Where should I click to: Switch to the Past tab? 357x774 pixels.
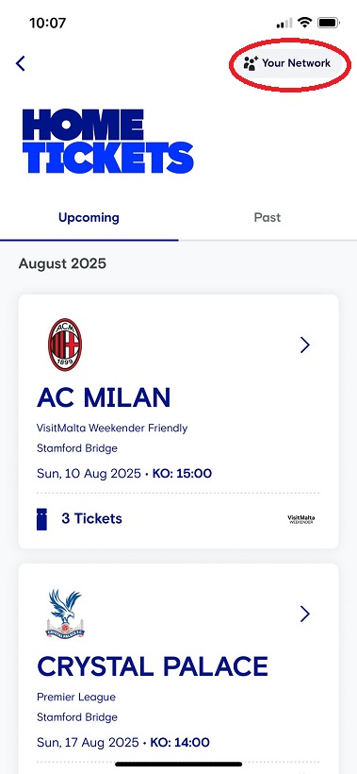click(268, 218)
